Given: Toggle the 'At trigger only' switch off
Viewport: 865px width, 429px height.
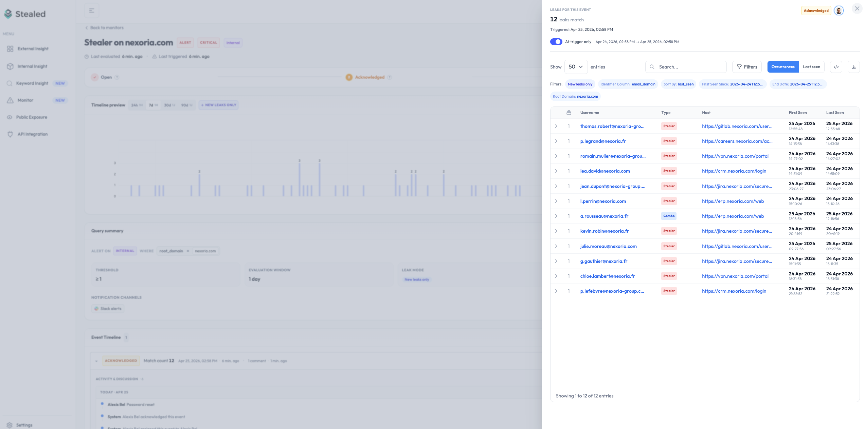Looking at the screenshot, I should coord(556,41).
